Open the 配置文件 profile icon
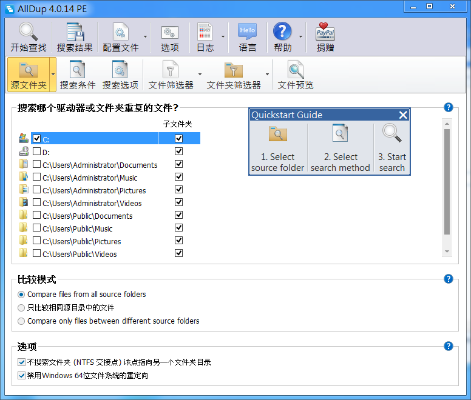This screenshot has height=400, width=471. [120, 32]
